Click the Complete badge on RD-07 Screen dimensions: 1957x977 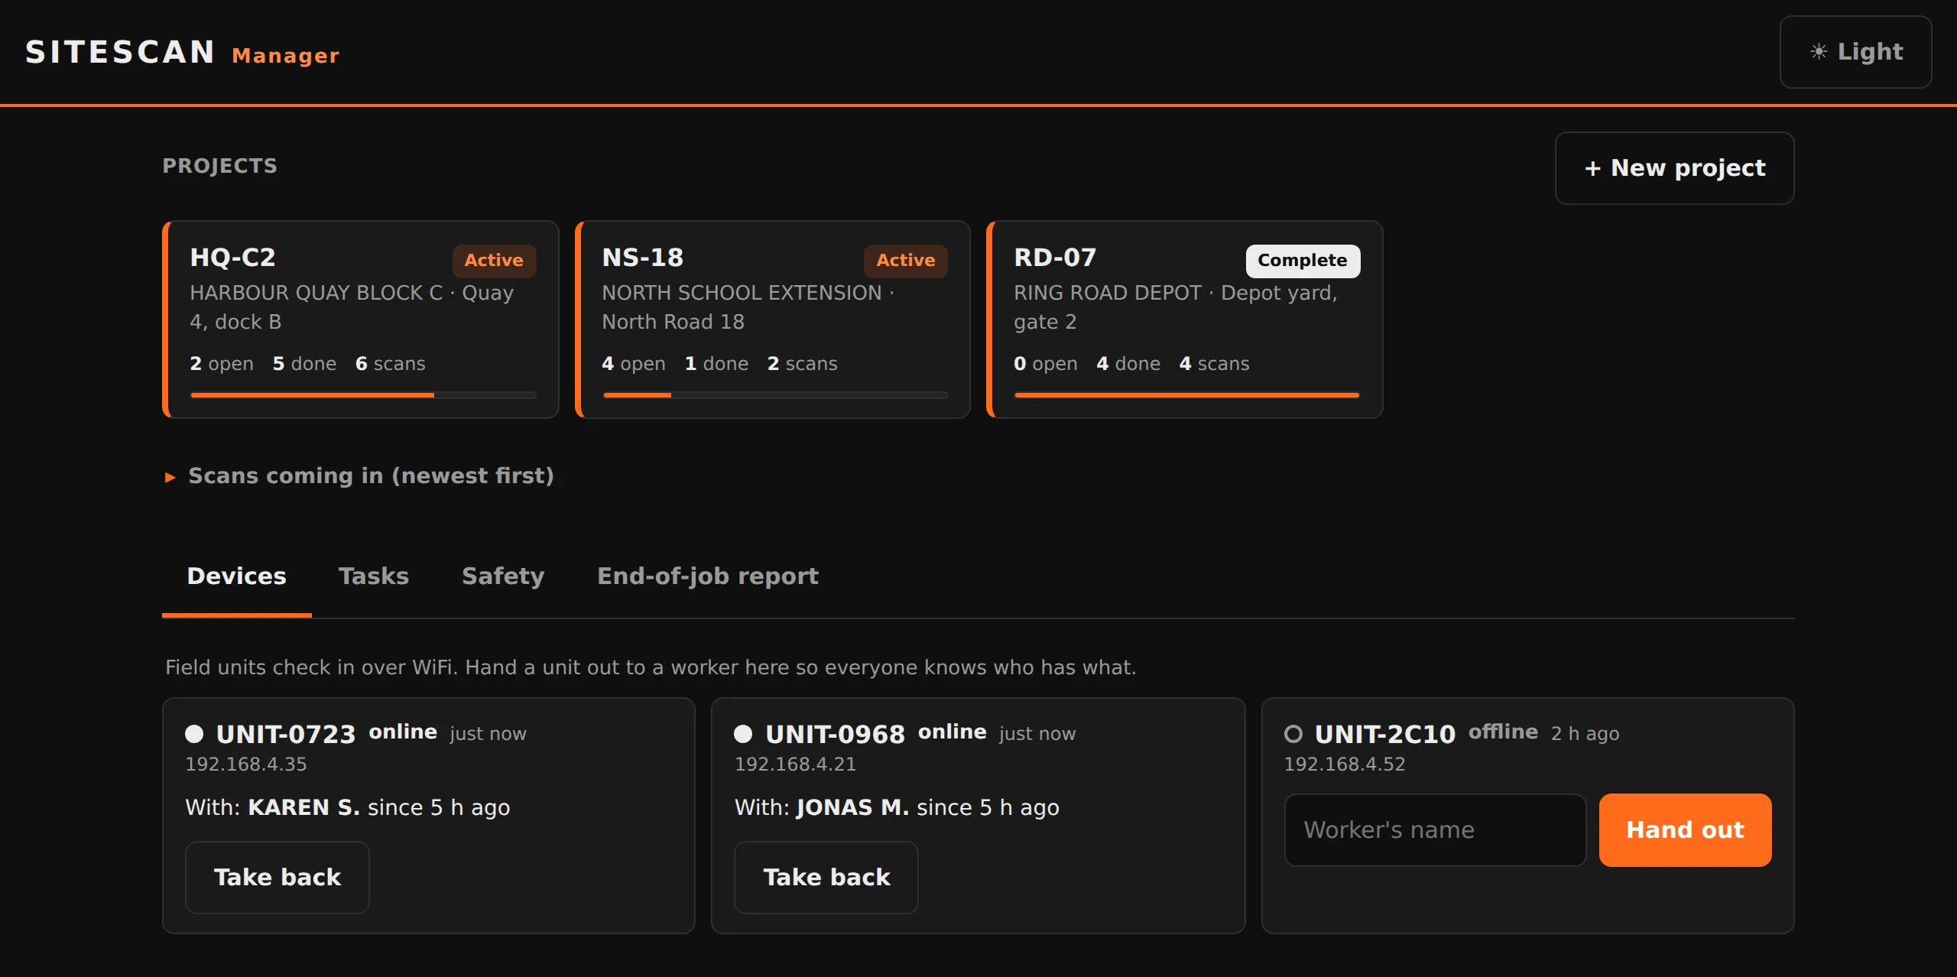pos(1303,261)
